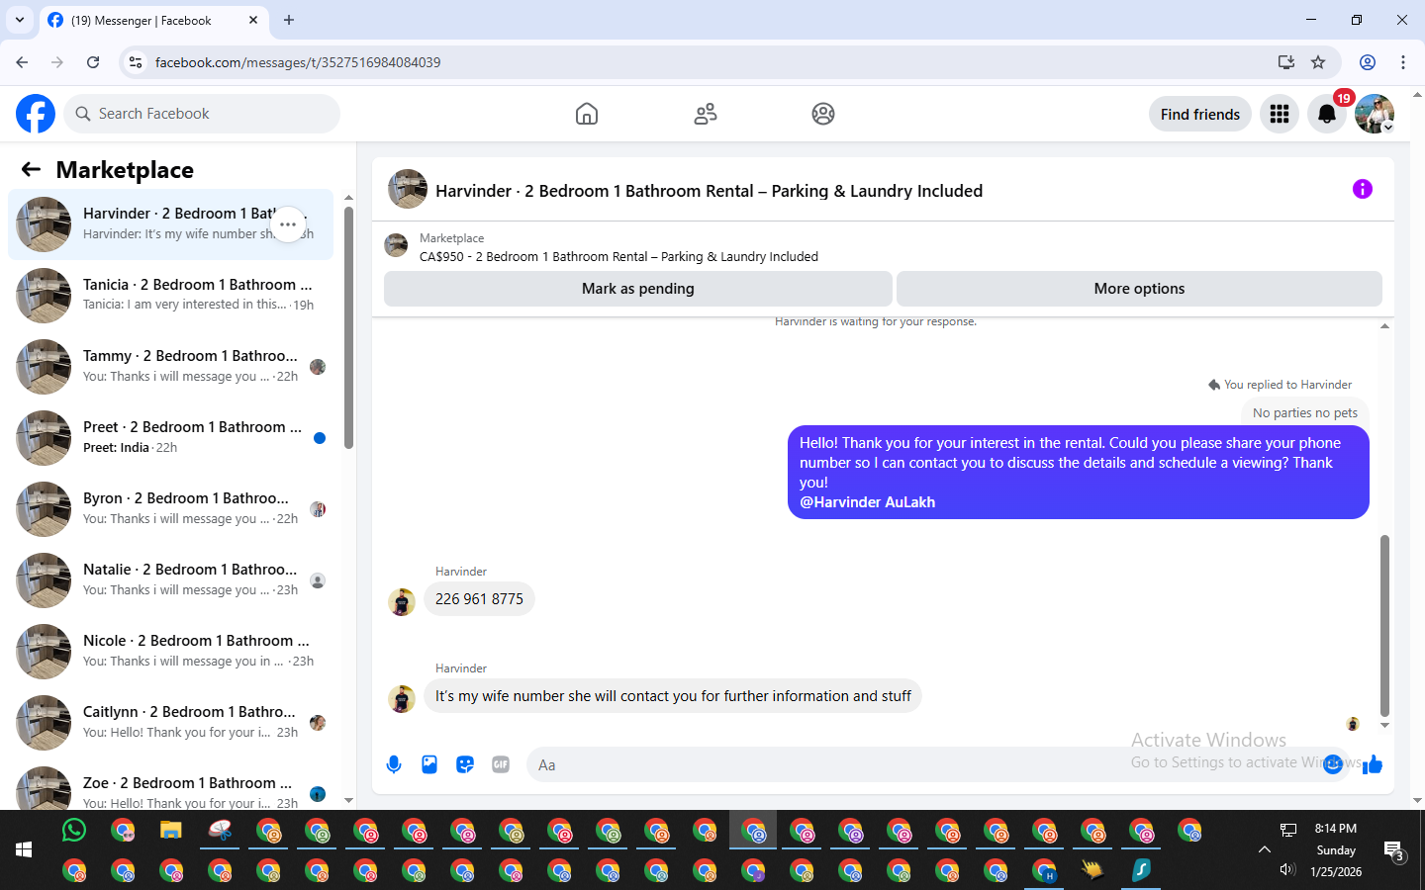1425x890 pixels.
Task: Open Zoe's conversation
Action: click(171, 786)
